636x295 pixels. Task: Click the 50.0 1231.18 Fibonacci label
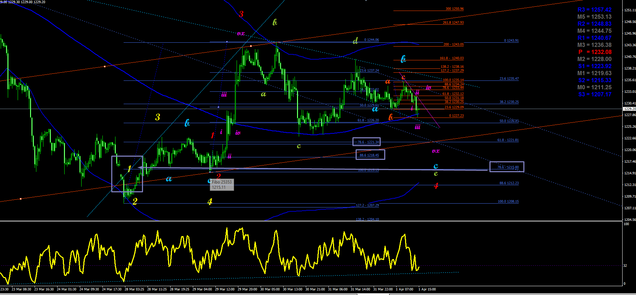[x=454, y=98]
